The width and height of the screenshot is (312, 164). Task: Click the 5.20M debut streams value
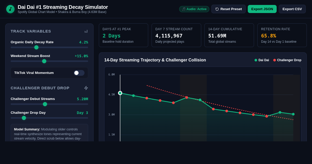(x=82, y=99)
